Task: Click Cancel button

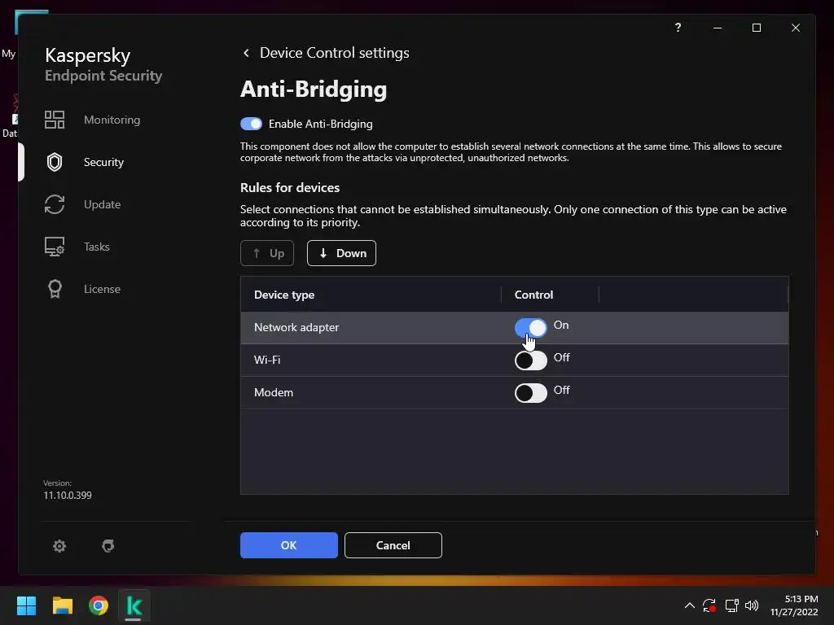Action: click(x=393, y=545)
